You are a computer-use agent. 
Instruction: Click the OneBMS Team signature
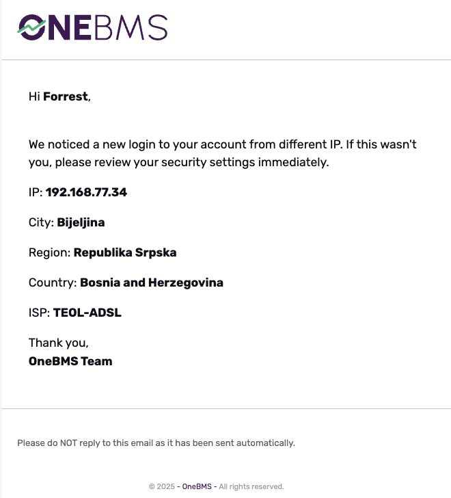point(70,361)
